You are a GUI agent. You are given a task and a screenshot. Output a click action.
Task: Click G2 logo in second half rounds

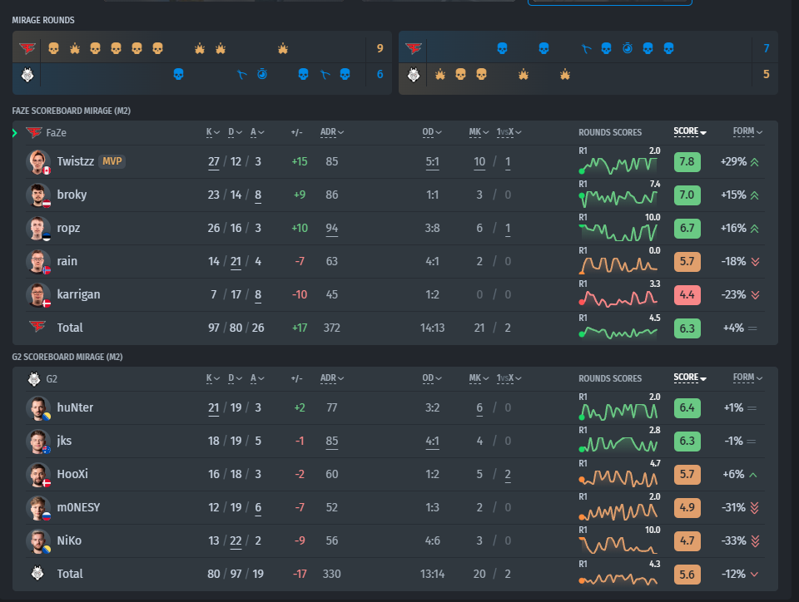[x=414, y=75]
